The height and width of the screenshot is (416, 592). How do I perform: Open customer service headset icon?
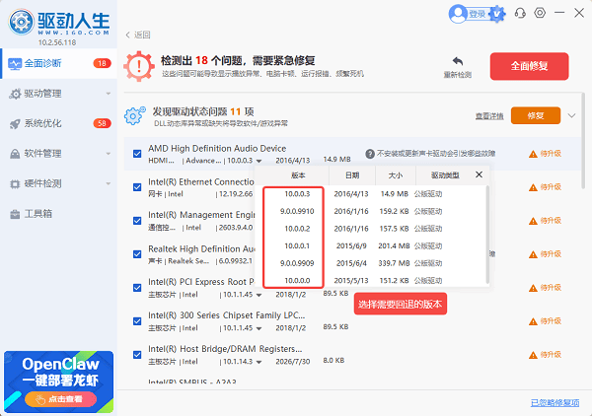pyautogui.click(x=520, y=13)
